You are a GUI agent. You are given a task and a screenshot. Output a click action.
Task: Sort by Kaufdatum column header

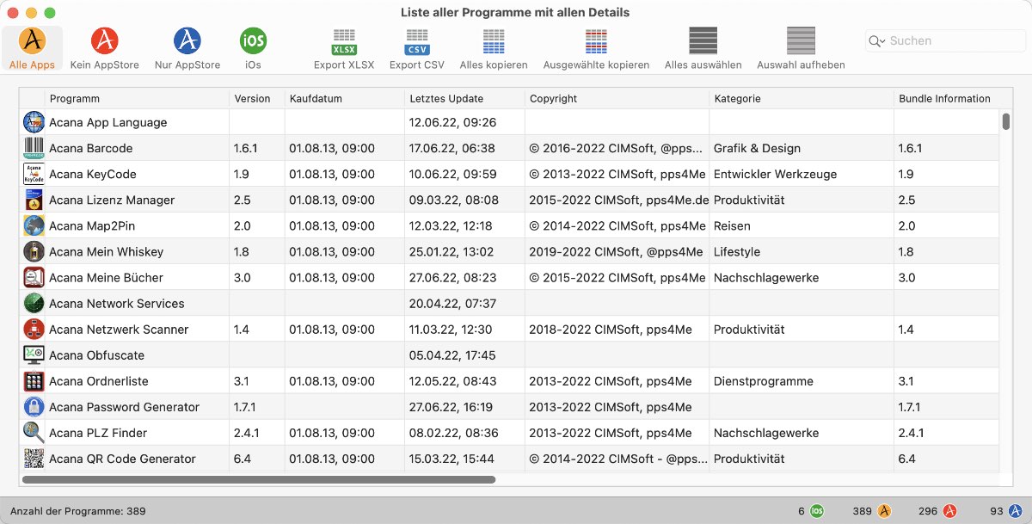[x=345, y=98]
